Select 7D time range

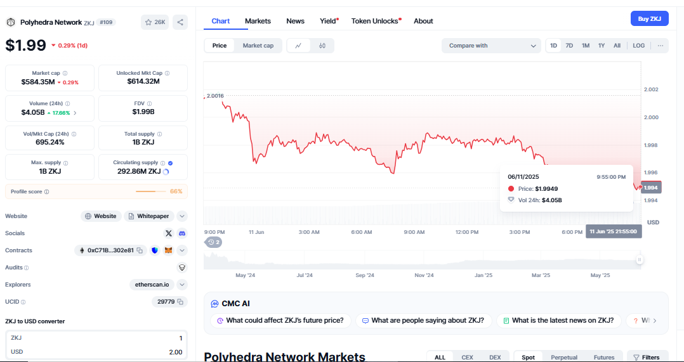click(x=569, y=46)
